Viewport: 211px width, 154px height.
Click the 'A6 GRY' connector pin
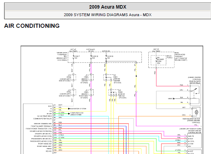[x=58, y=117]
